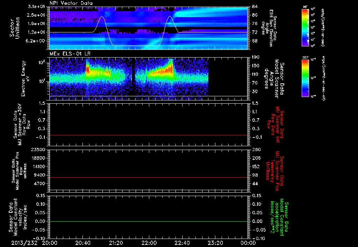358x247 pixels.
Task: Click the 30 scanner angle tick
Action: (255, 91)
